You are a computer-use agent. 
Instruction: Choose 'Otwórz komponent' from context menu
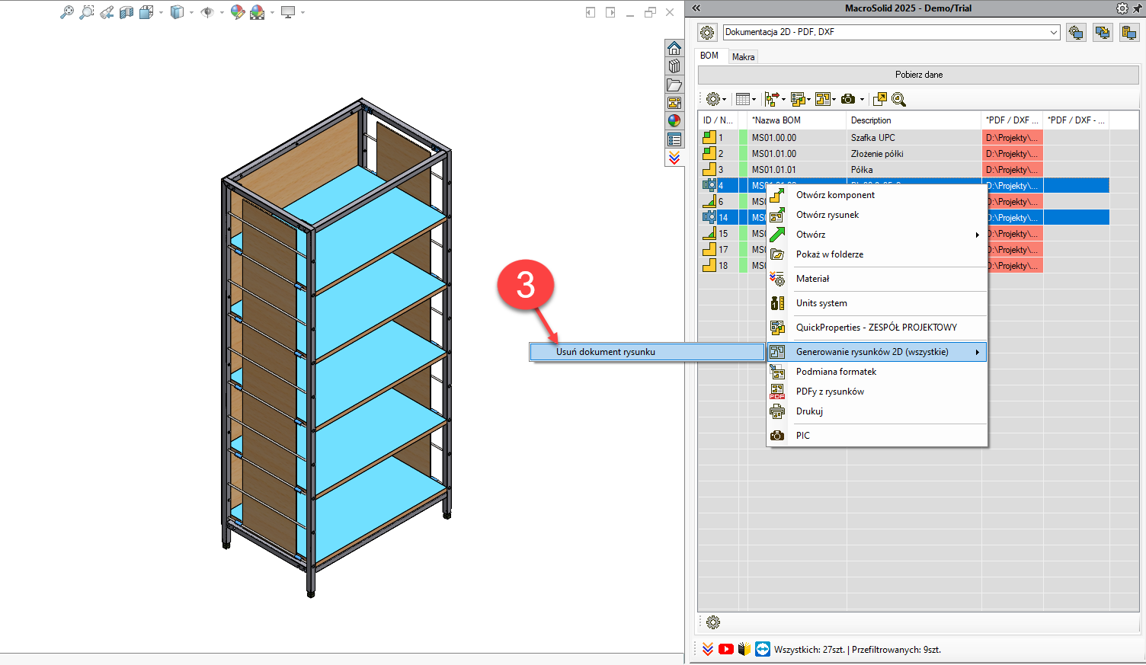tap(877, 195)
